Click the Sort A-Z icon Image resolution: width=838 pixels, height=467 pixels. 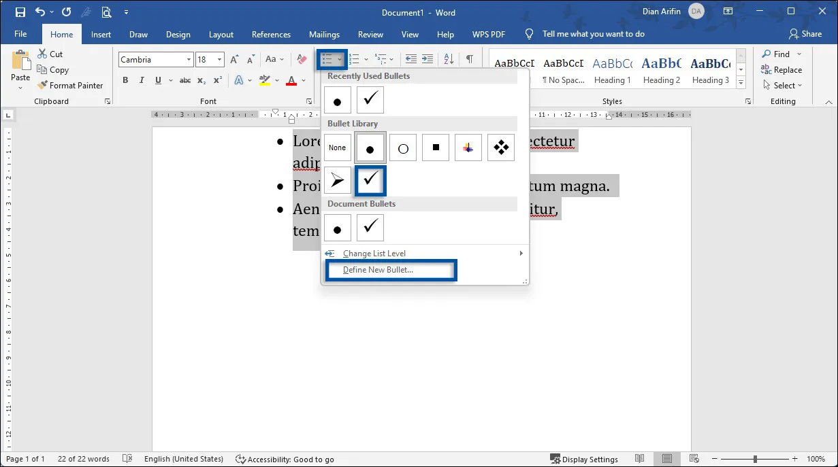click(x=449, y=60)
